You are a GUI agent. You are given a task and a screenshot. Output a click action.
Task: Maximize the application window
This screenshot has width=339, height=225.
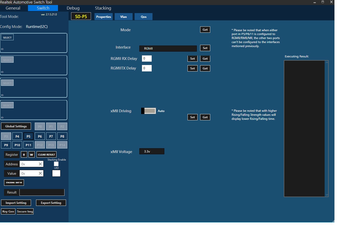click(x=323, y=2)
